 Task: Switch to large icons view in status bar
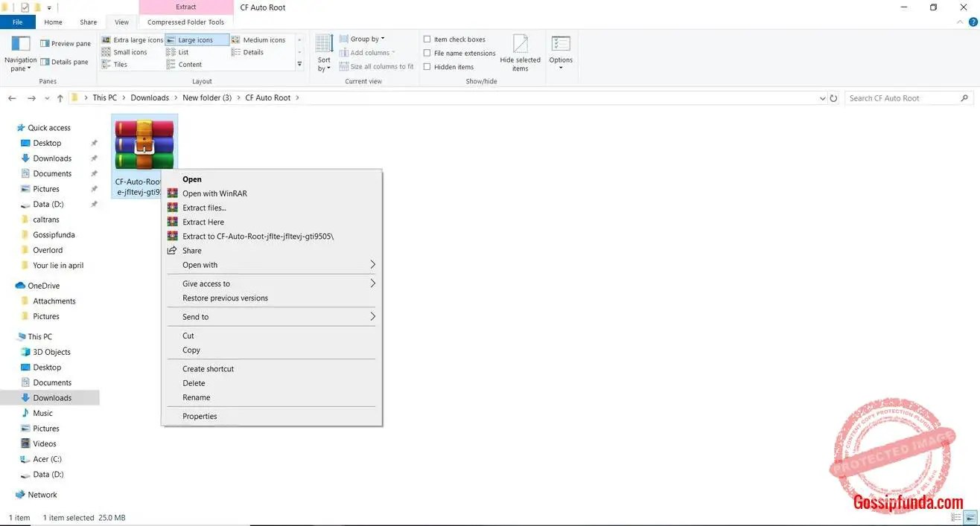[970, 517]
